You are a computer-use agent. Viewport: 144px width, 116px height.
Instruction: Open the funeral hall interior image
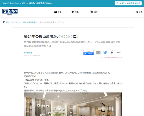[x=73, y=104]
